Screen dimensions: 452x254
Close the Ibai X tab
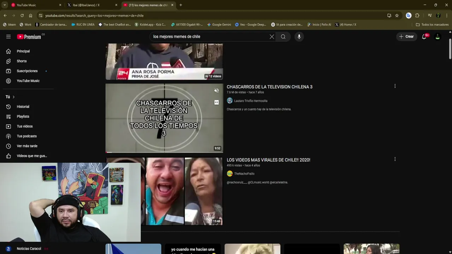pos(116,5)
